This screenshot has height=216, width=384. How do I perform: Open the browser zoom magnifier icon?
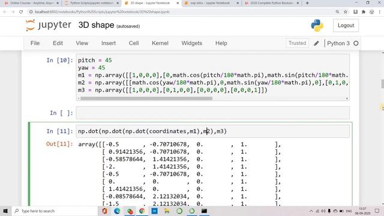pyautogui.click(x=337, y=12)
